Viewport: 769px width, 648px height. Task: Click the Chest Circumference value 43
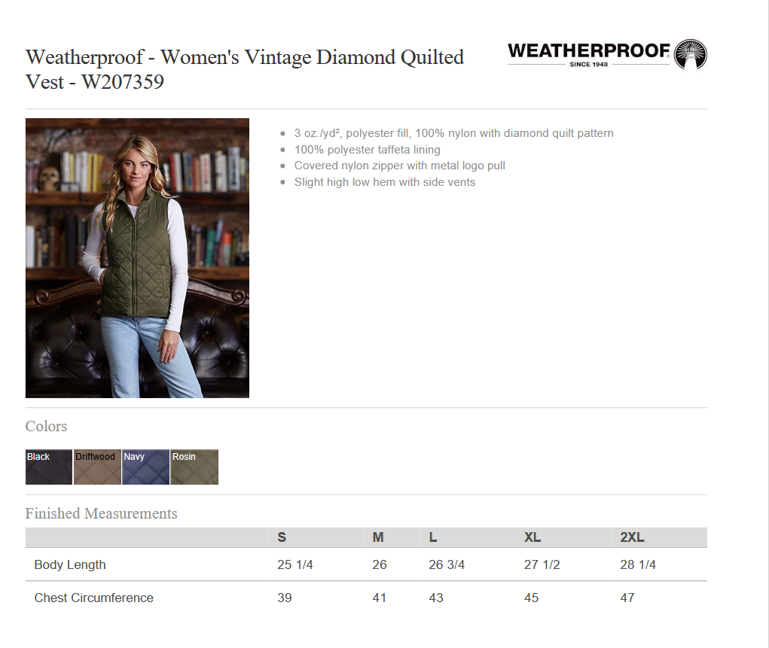pyautogui.click(x=436, y=598)
